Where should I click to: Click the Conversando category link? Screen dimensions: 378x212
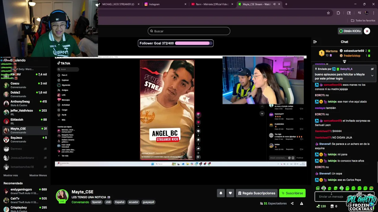(x=80, y=202)
